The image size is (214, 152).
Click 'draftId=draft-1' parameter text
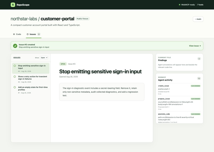pos(164,89)
